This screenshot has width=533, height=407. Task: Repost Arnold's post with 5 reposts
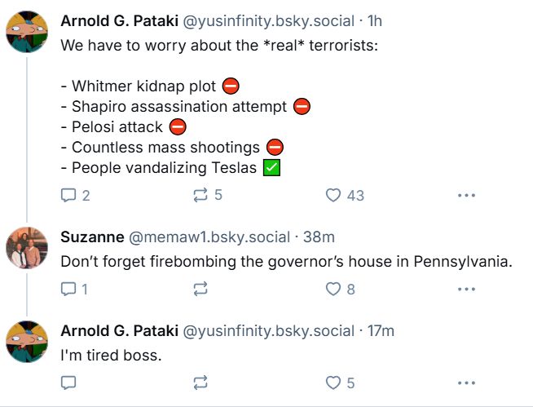coord(207,195)
